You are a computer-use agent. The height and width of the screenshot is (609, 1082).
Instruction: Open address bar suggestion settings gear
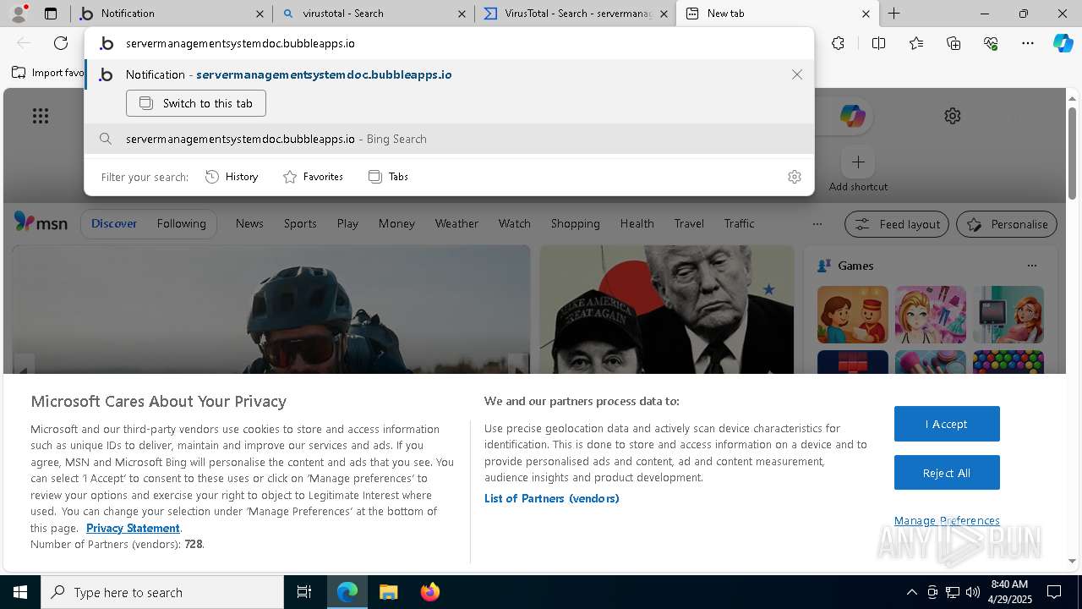click(x=794, y=177)
